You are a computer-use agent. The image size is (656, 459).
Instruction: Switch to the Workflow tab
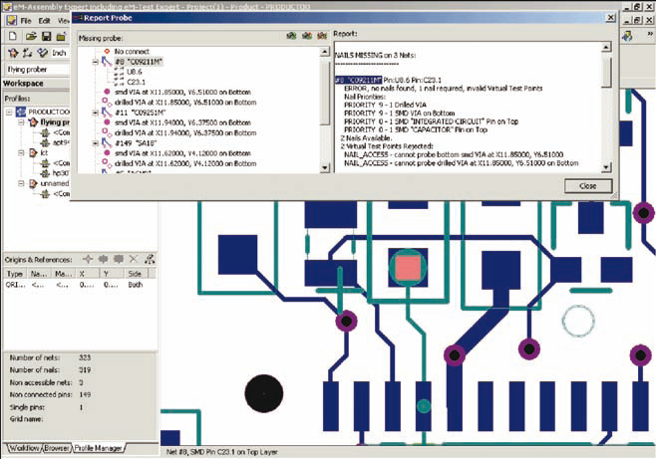point(21,448)
